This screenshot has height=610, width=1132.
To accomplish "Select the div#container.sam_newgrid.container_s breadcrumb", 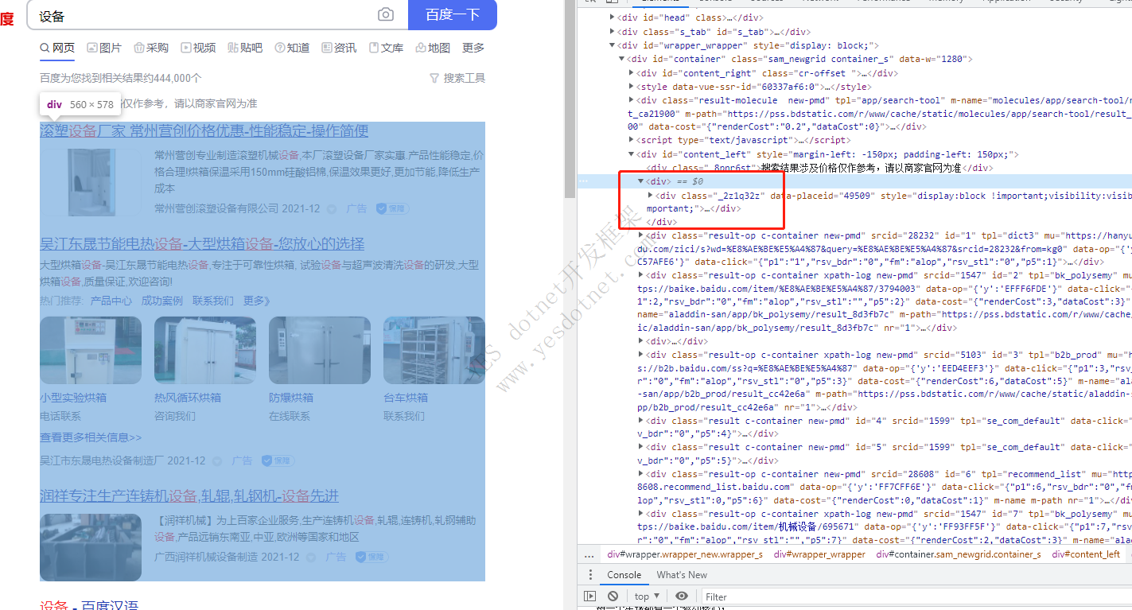I will click(959, 554).
